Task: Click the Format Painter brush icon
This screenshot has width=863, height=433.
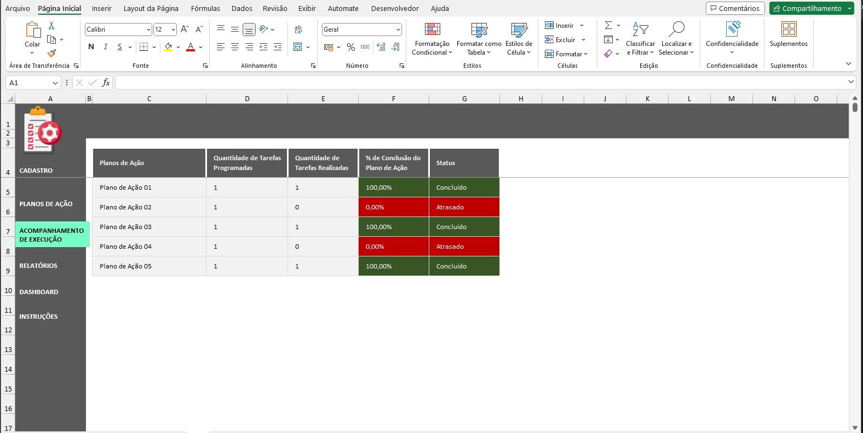Action: 51,54
